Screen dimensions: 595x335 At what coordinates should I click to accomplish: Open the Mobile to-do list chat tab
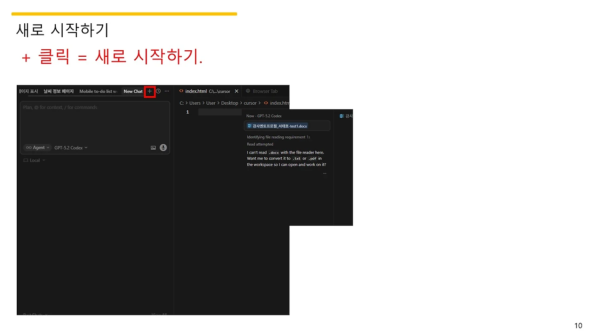coord(98,91)
